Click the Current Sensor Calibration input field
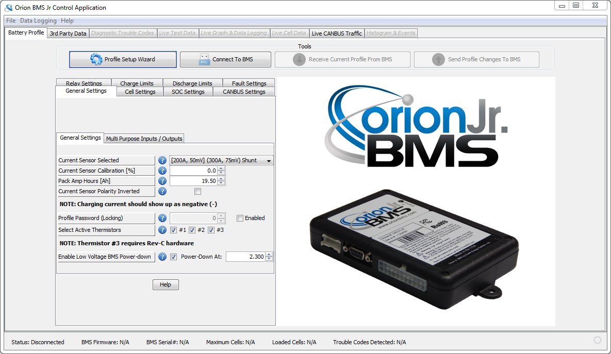The width and height of the screenshot is (611, 354). 194,171
